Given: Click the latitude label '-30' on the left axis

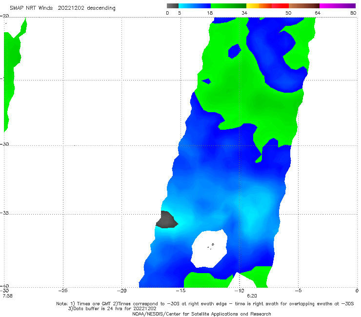Looking at the screenshot, I should [x=4, y=144].
